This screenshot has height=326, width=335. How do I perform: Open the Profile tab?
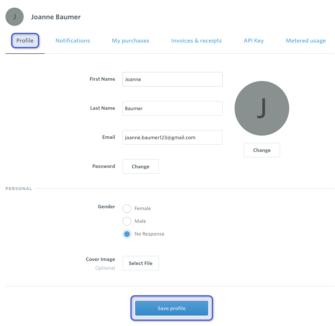[25, 41]
